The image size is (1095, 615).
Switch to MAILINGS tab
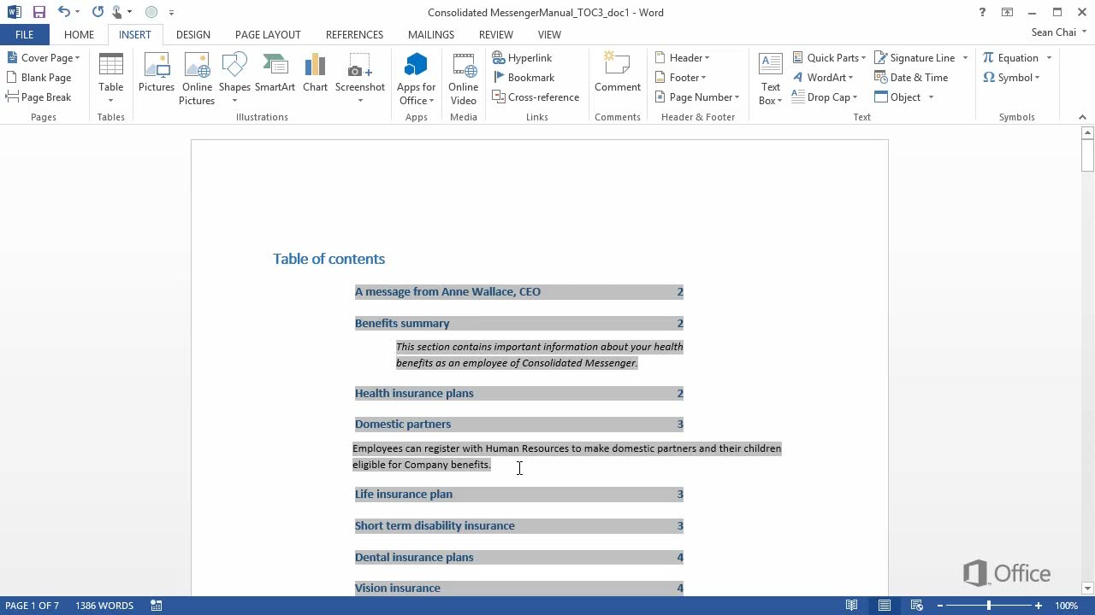coord(431,34)
